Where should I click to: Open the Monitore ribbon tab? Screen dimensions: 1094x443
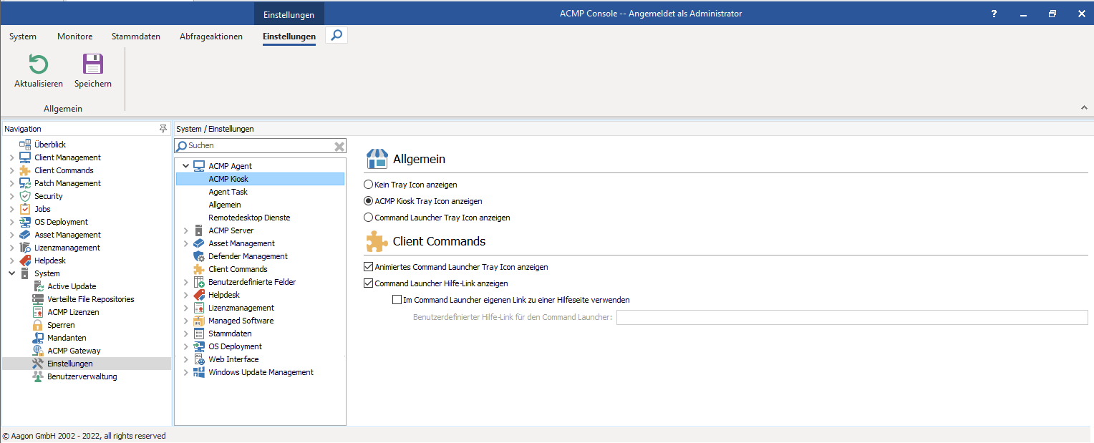coord(74,36)
